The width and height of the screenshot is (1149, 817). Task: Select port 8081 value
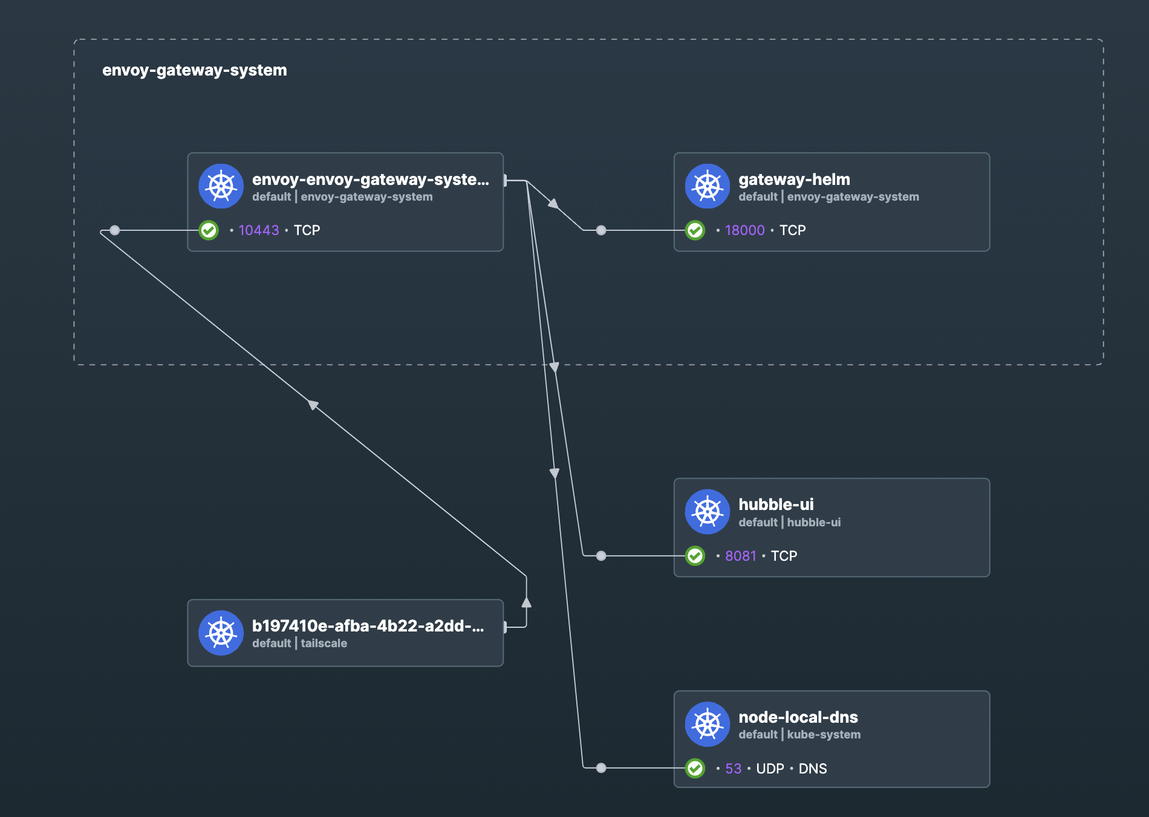(741, 556)
